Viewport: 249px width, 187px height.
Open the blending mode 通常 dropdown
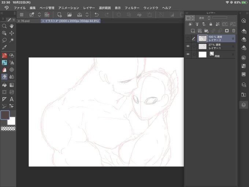(204, 18)
